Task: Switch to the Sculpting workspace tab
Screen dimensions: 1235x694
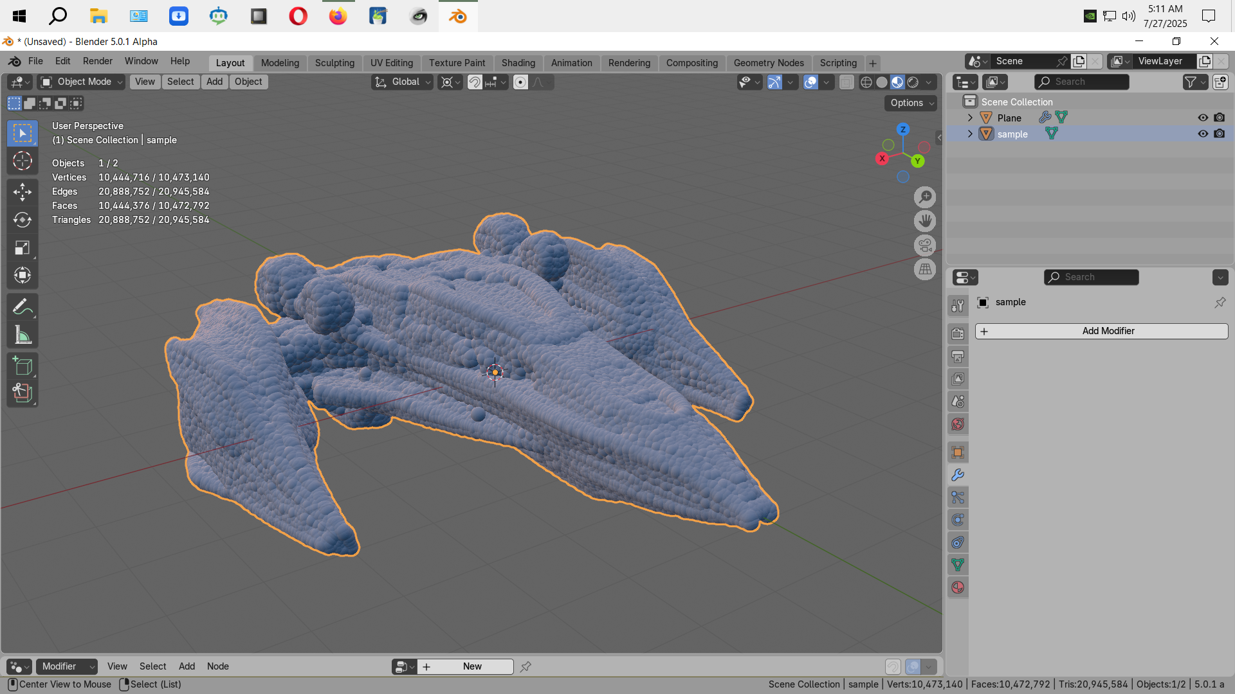Action: point(334,63)
